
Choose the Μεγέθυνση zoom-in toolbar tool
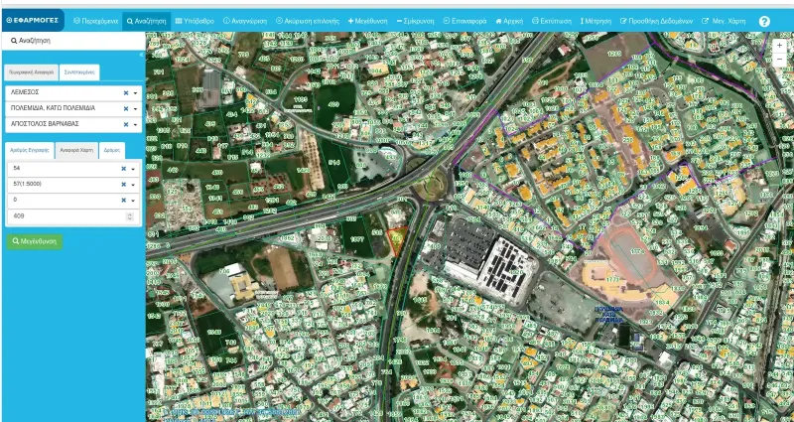click(x=367, y=21)
